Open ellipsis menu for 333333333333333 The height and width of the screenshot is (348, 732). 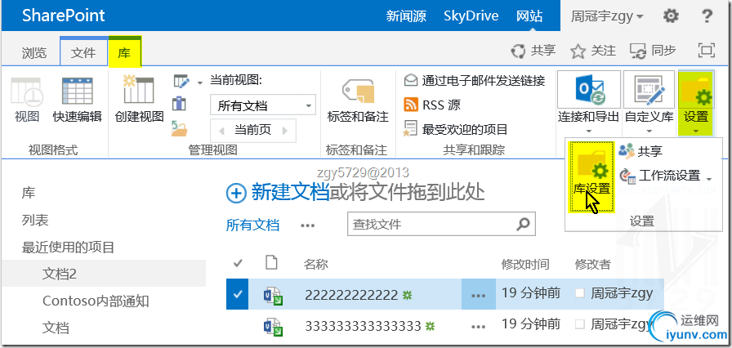coord(479,326)
